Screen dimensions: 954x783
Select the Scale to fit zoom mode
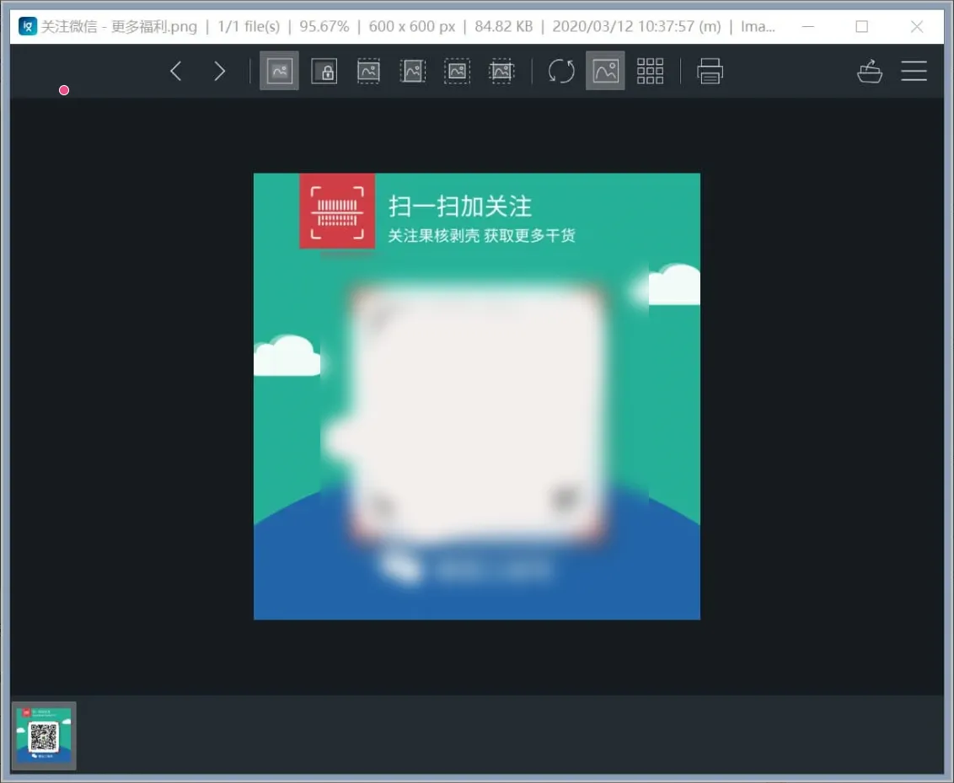pyautogui.click(x=457, y=71)
